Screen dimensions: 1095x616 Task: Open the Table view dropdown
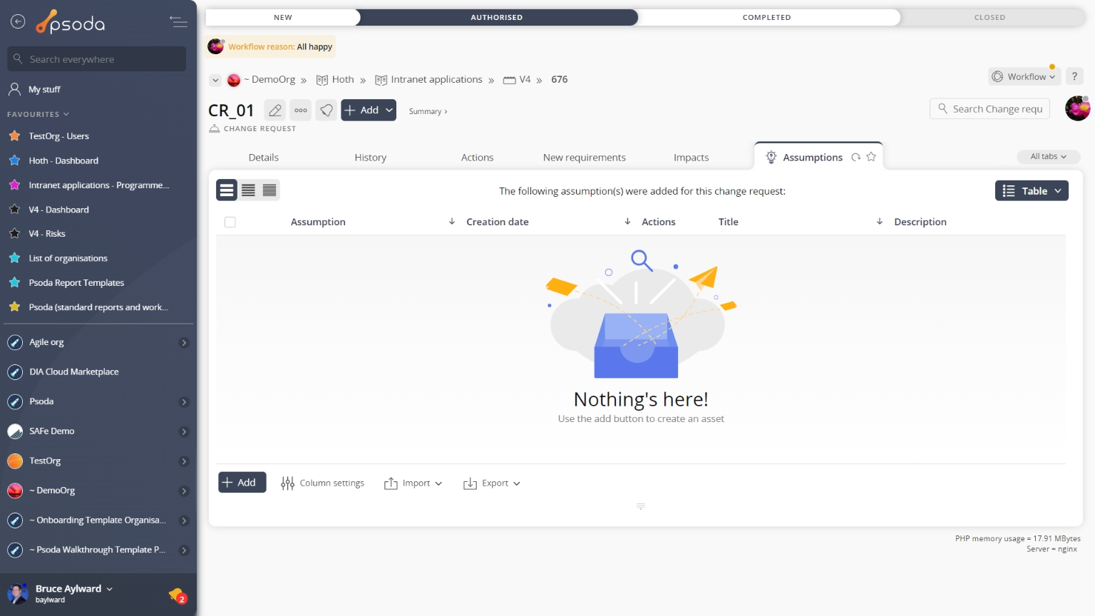click(1032, 190)
